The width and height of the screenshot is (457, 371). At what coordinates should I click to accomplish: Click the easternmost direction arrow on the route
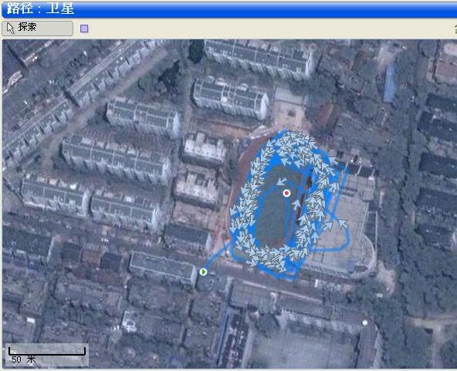coord(342,224)
